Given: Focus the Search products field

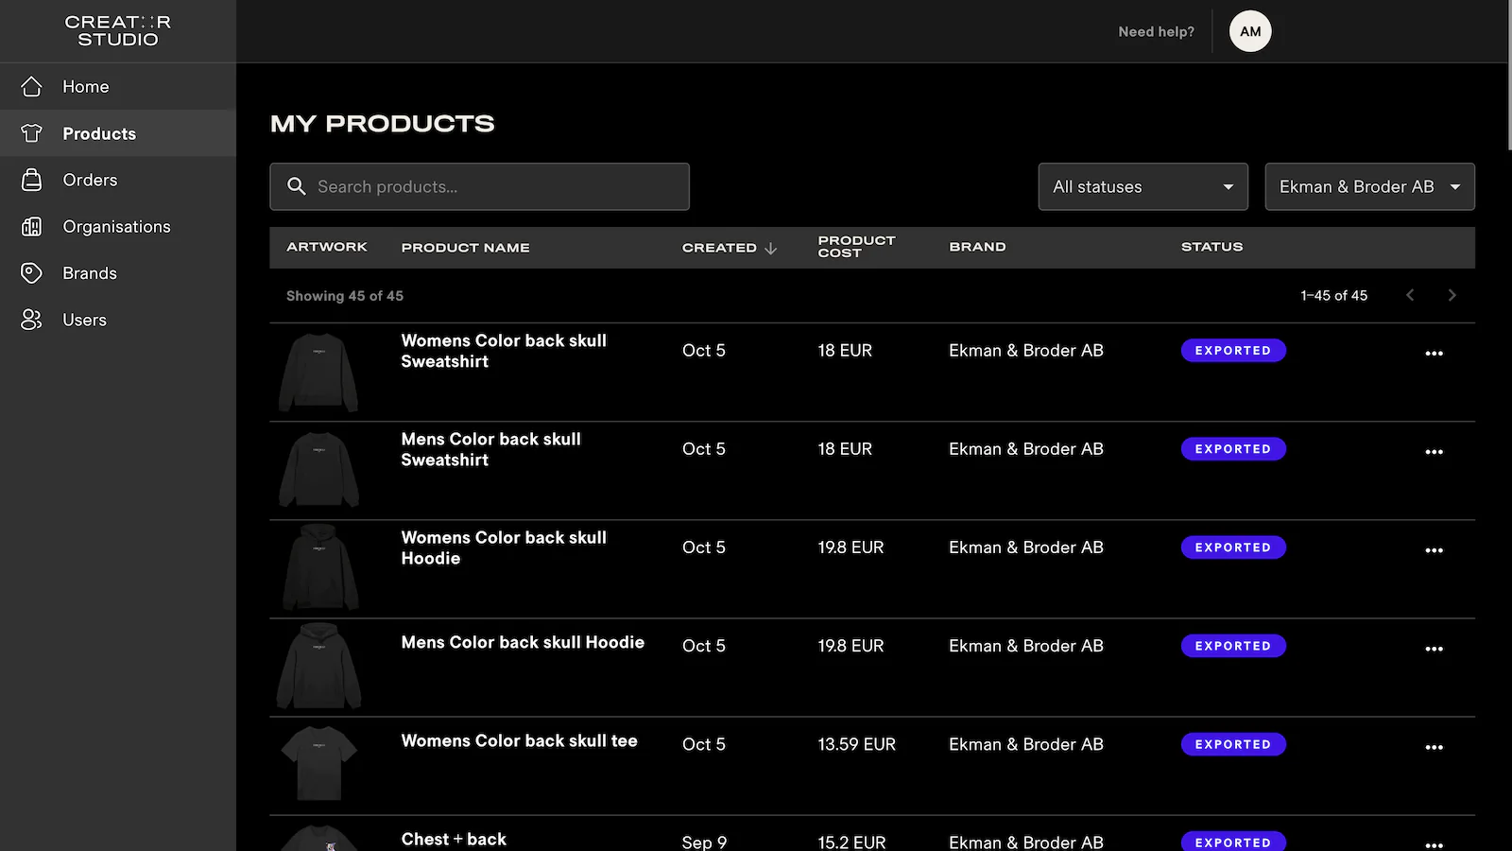Looking at the screenshot, I should coord(479,186).
